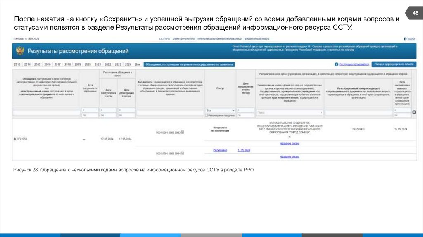Open 'Карта доступности' top menu link

(x=183, y=39)
